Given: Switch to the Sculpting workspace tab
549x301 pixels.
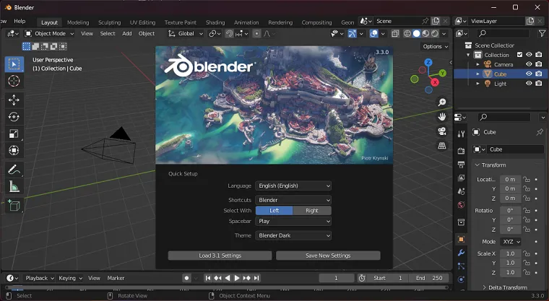Looking at the screenshot, I should (x=109, y=22).
